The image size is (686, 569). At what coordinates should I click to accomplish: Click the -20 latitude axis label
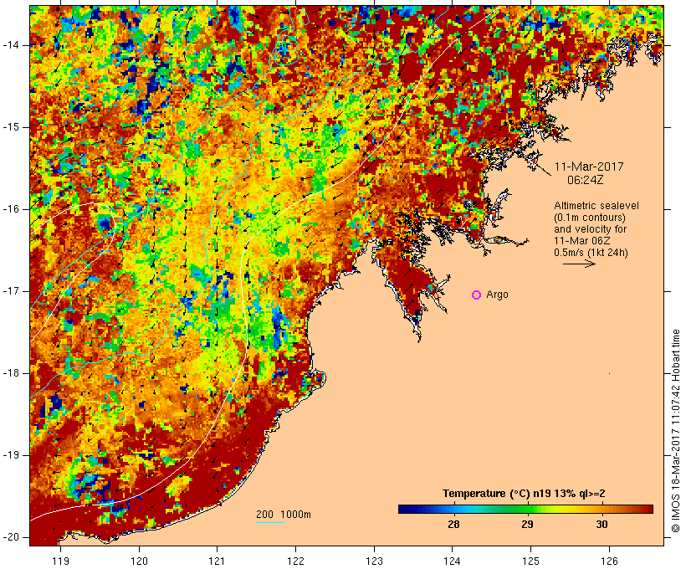[x=11, y=537]
